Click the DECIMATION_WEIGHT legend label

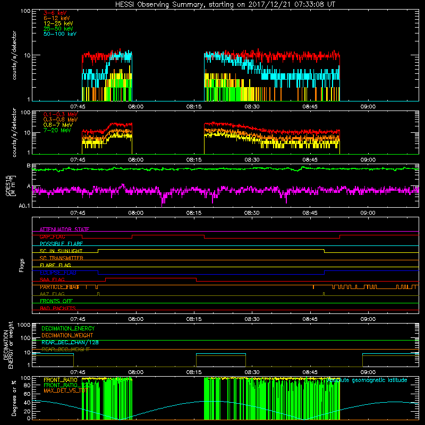[x=67, y=335]
